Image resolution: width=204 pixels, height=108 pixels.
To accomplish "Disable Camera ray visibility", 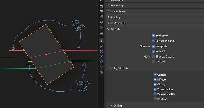I will (x=155, y=75).
